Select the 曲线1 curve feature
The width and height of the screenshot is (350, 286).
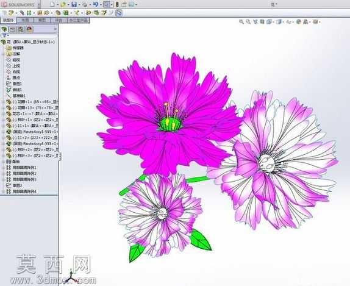coord(14,90)
